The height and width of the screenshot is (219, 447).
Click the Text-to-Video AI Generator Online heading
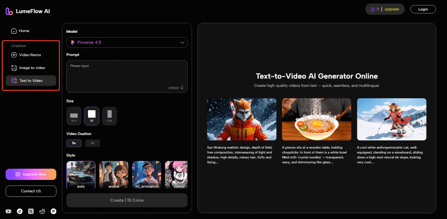tap(317, 76)
